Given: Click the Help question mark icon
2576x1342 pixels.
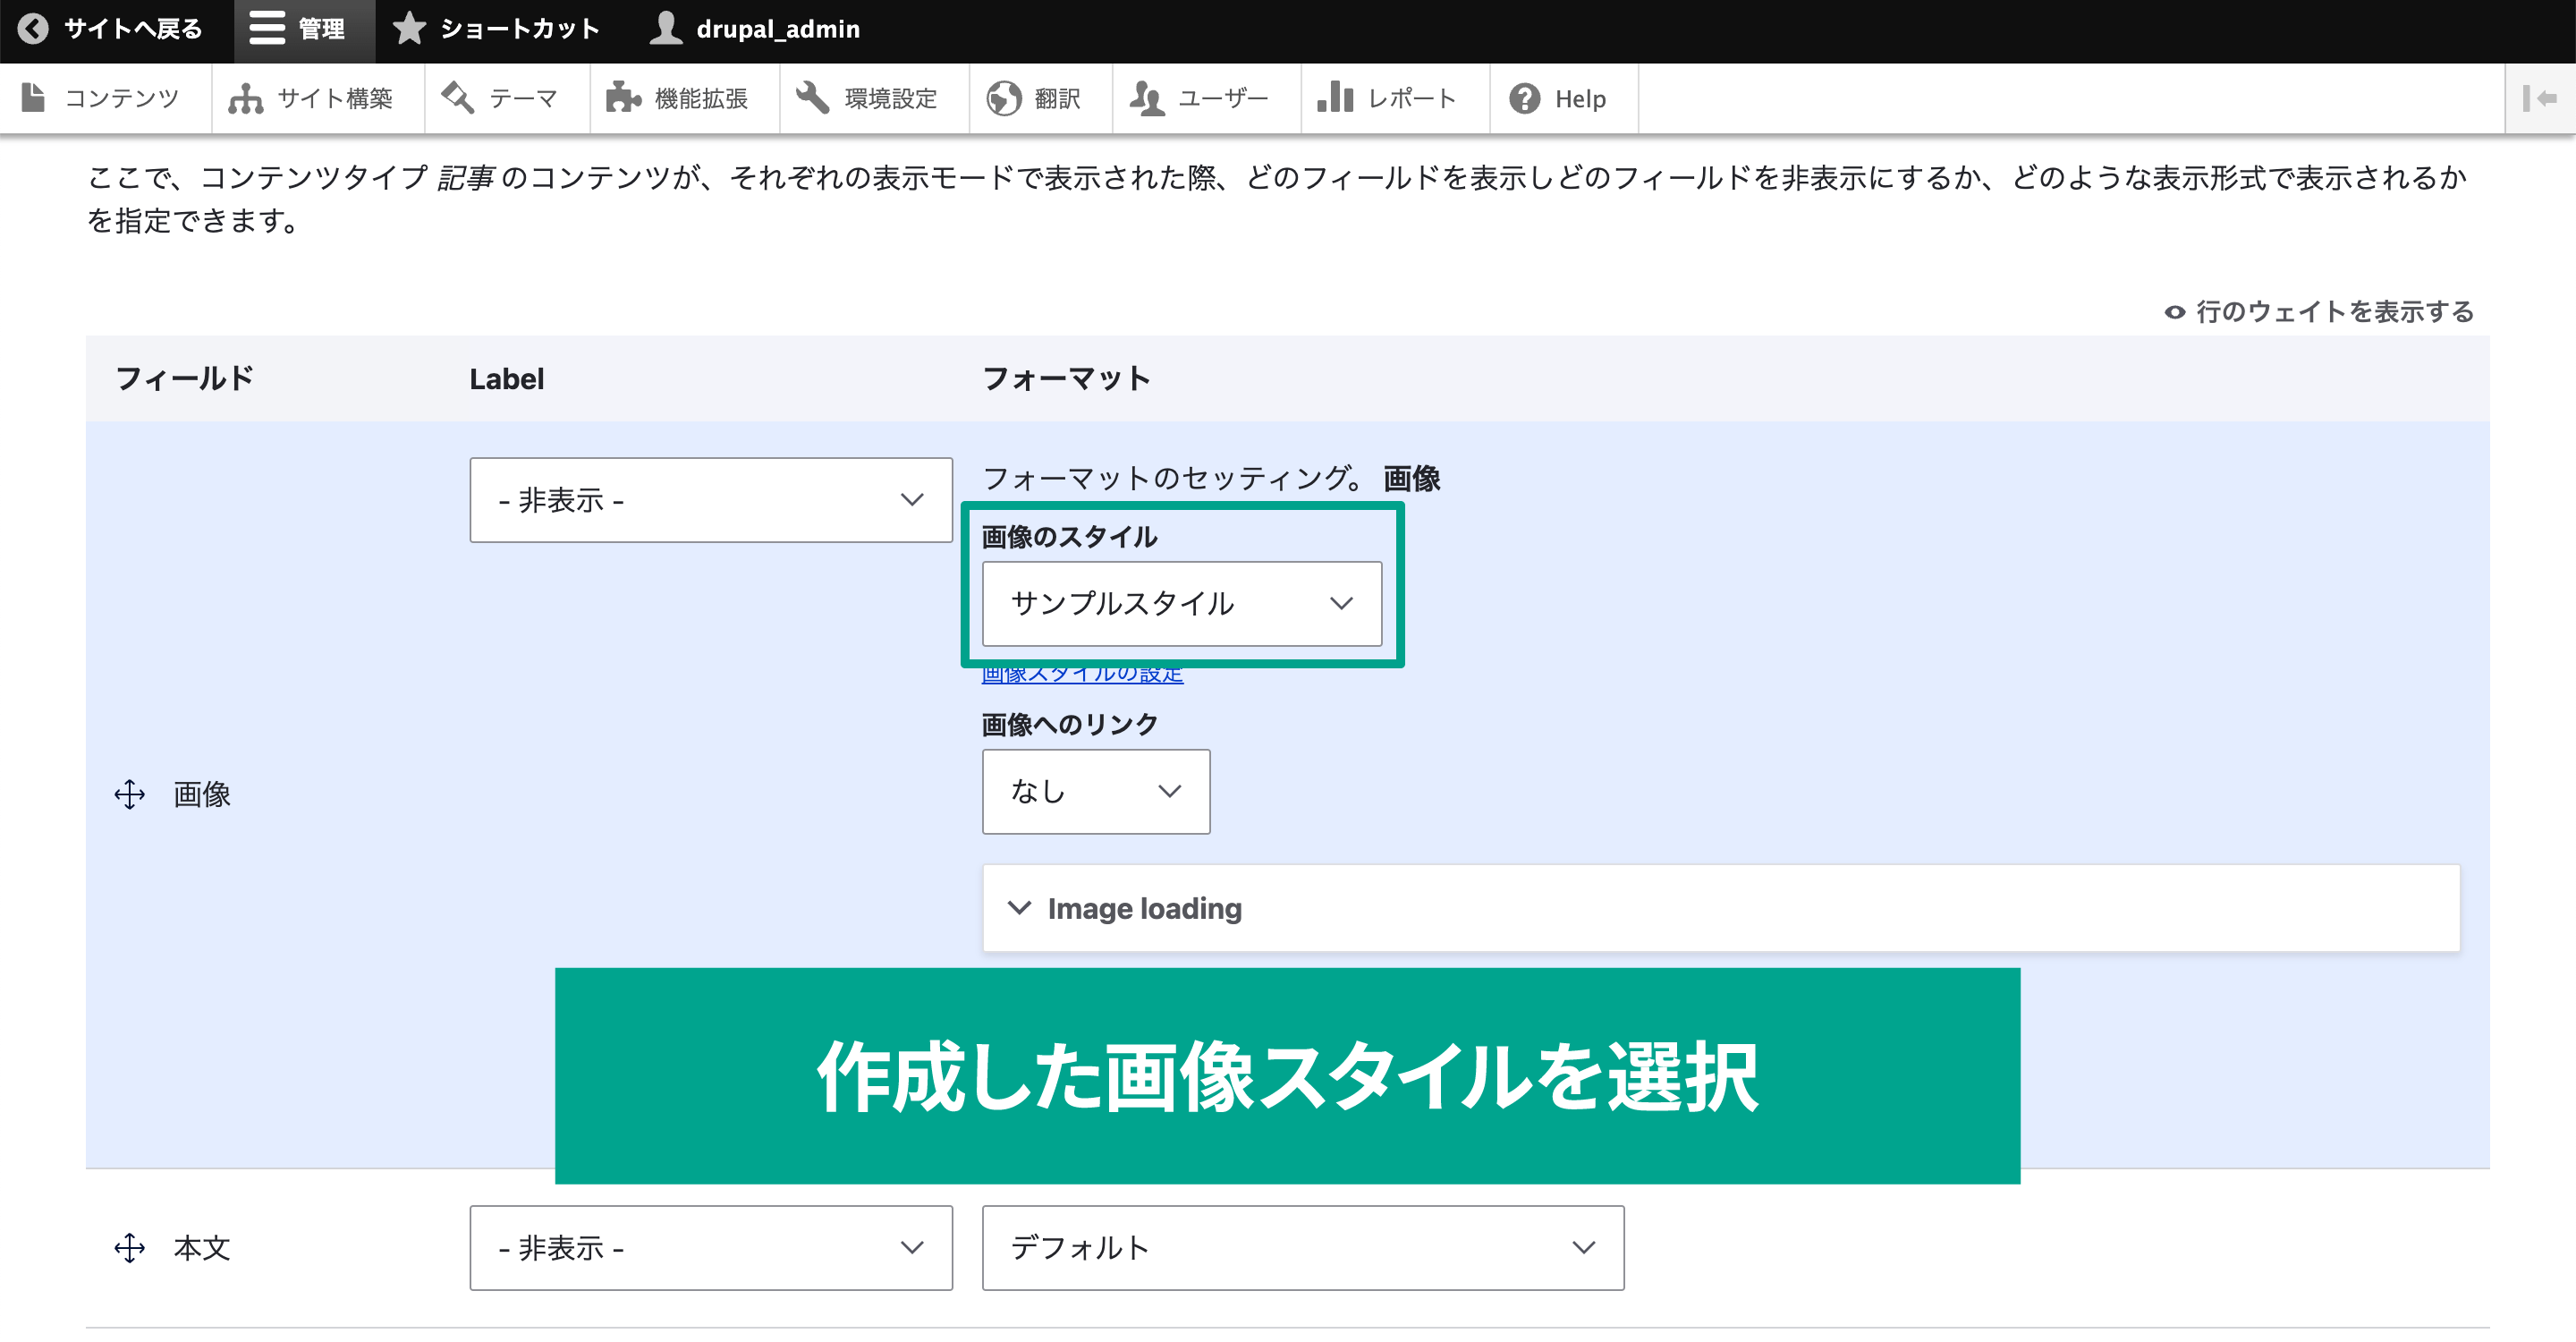Looking at the screenshot, I should point(1524,98).
